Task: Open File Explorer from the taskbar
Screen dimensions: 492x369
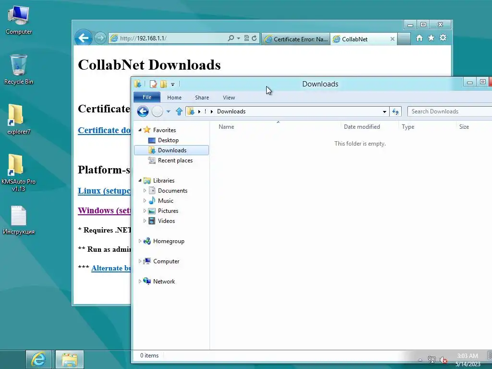Action: [69, 359]
